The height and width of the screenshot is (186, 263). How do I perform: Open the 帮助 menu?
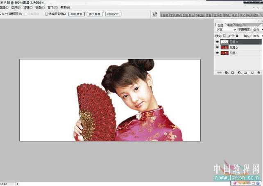coord(65,7)
